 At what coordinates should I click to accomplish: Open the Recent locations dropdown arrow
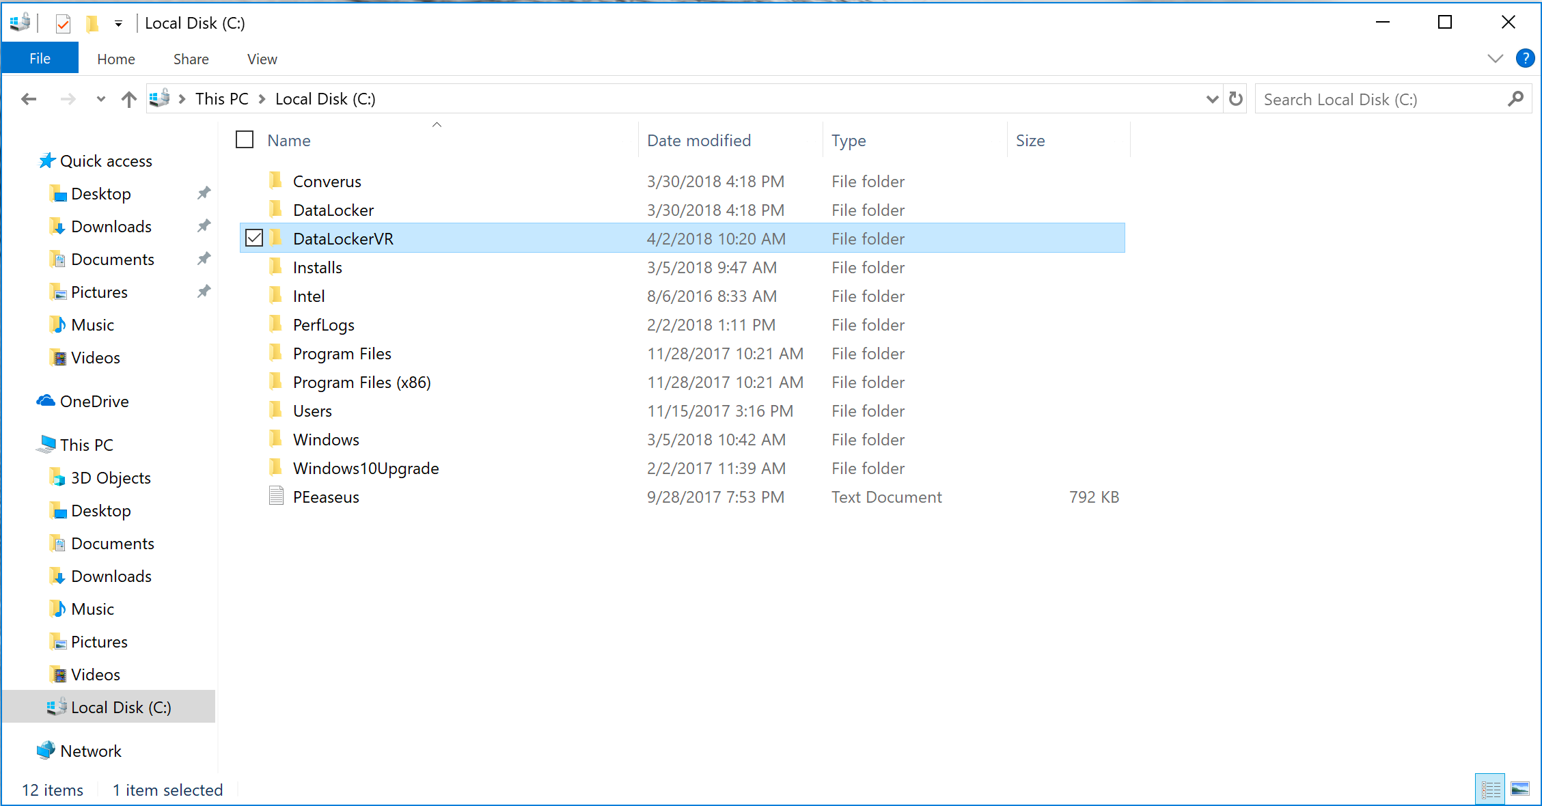(x=101, y=99)
